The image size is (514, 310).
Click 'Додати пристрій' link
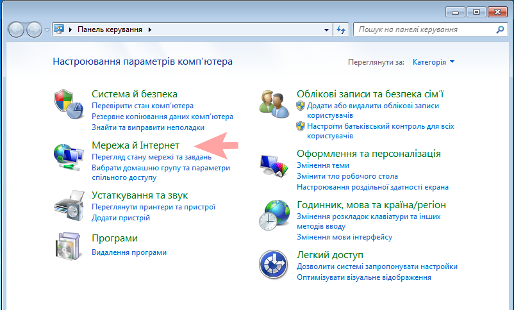[x=120, y=218]
